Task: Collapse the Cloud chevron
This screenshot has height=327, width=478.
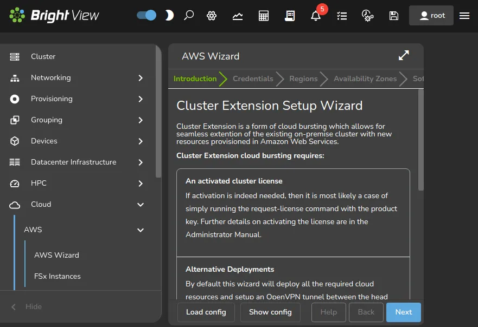Action: [141, 205]
